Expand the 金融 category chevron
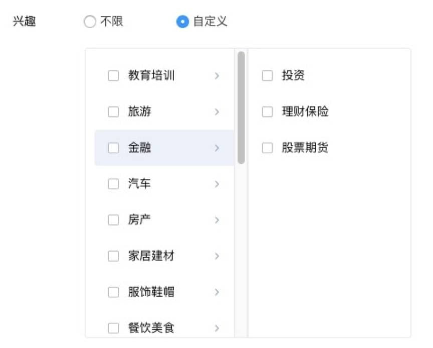The image size is (433, 348). click(217, 148)
